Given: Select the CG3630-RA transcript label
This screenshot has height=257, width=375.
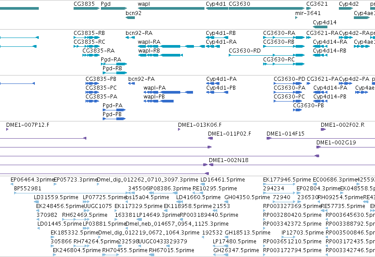Looking at the screenshot, I should (x=279, y=33).
